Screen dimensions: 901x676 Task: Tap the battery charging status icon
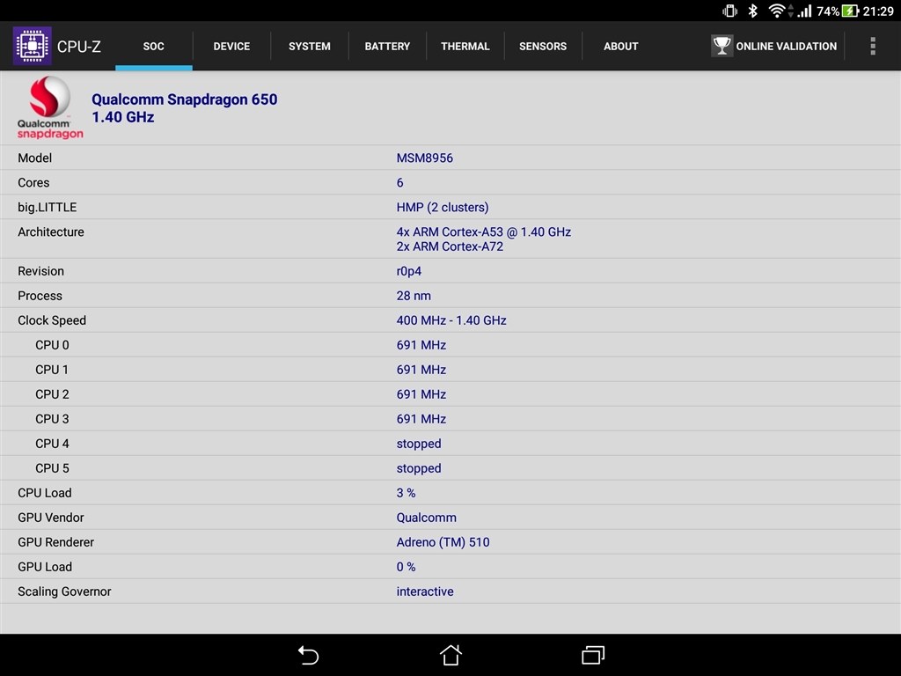(851, 11)
